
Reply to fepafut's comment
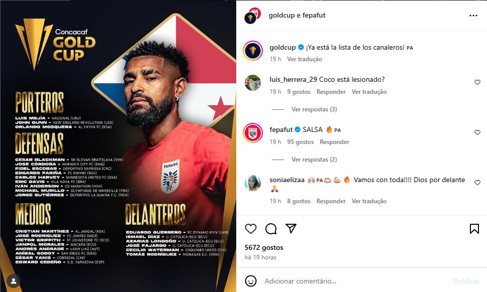pos(334,142)
